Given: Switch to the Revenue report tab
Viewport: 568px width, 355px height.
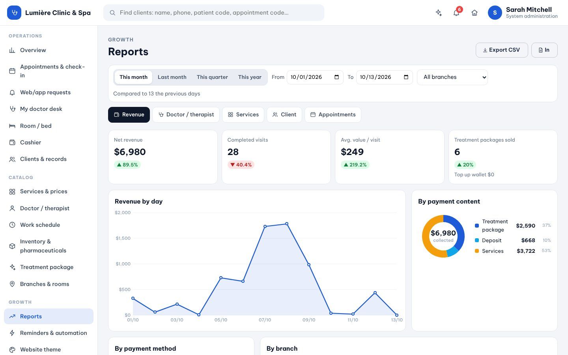Looking at the screenshot, I should point(129,115).
